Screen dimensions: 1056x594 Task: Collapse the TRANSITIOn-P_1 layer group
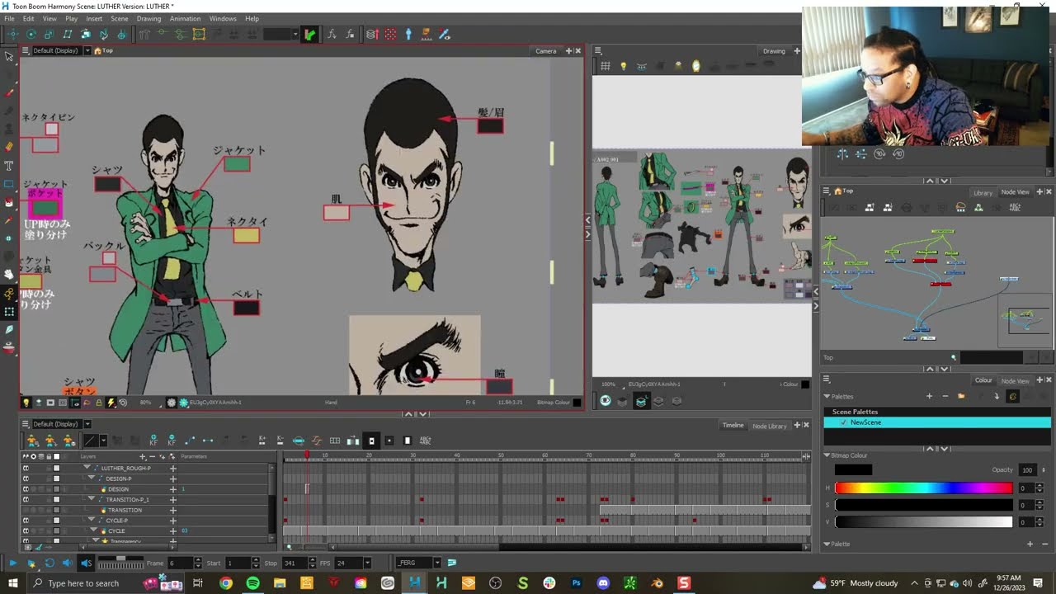pyautogui.click(x=92, y=499)
